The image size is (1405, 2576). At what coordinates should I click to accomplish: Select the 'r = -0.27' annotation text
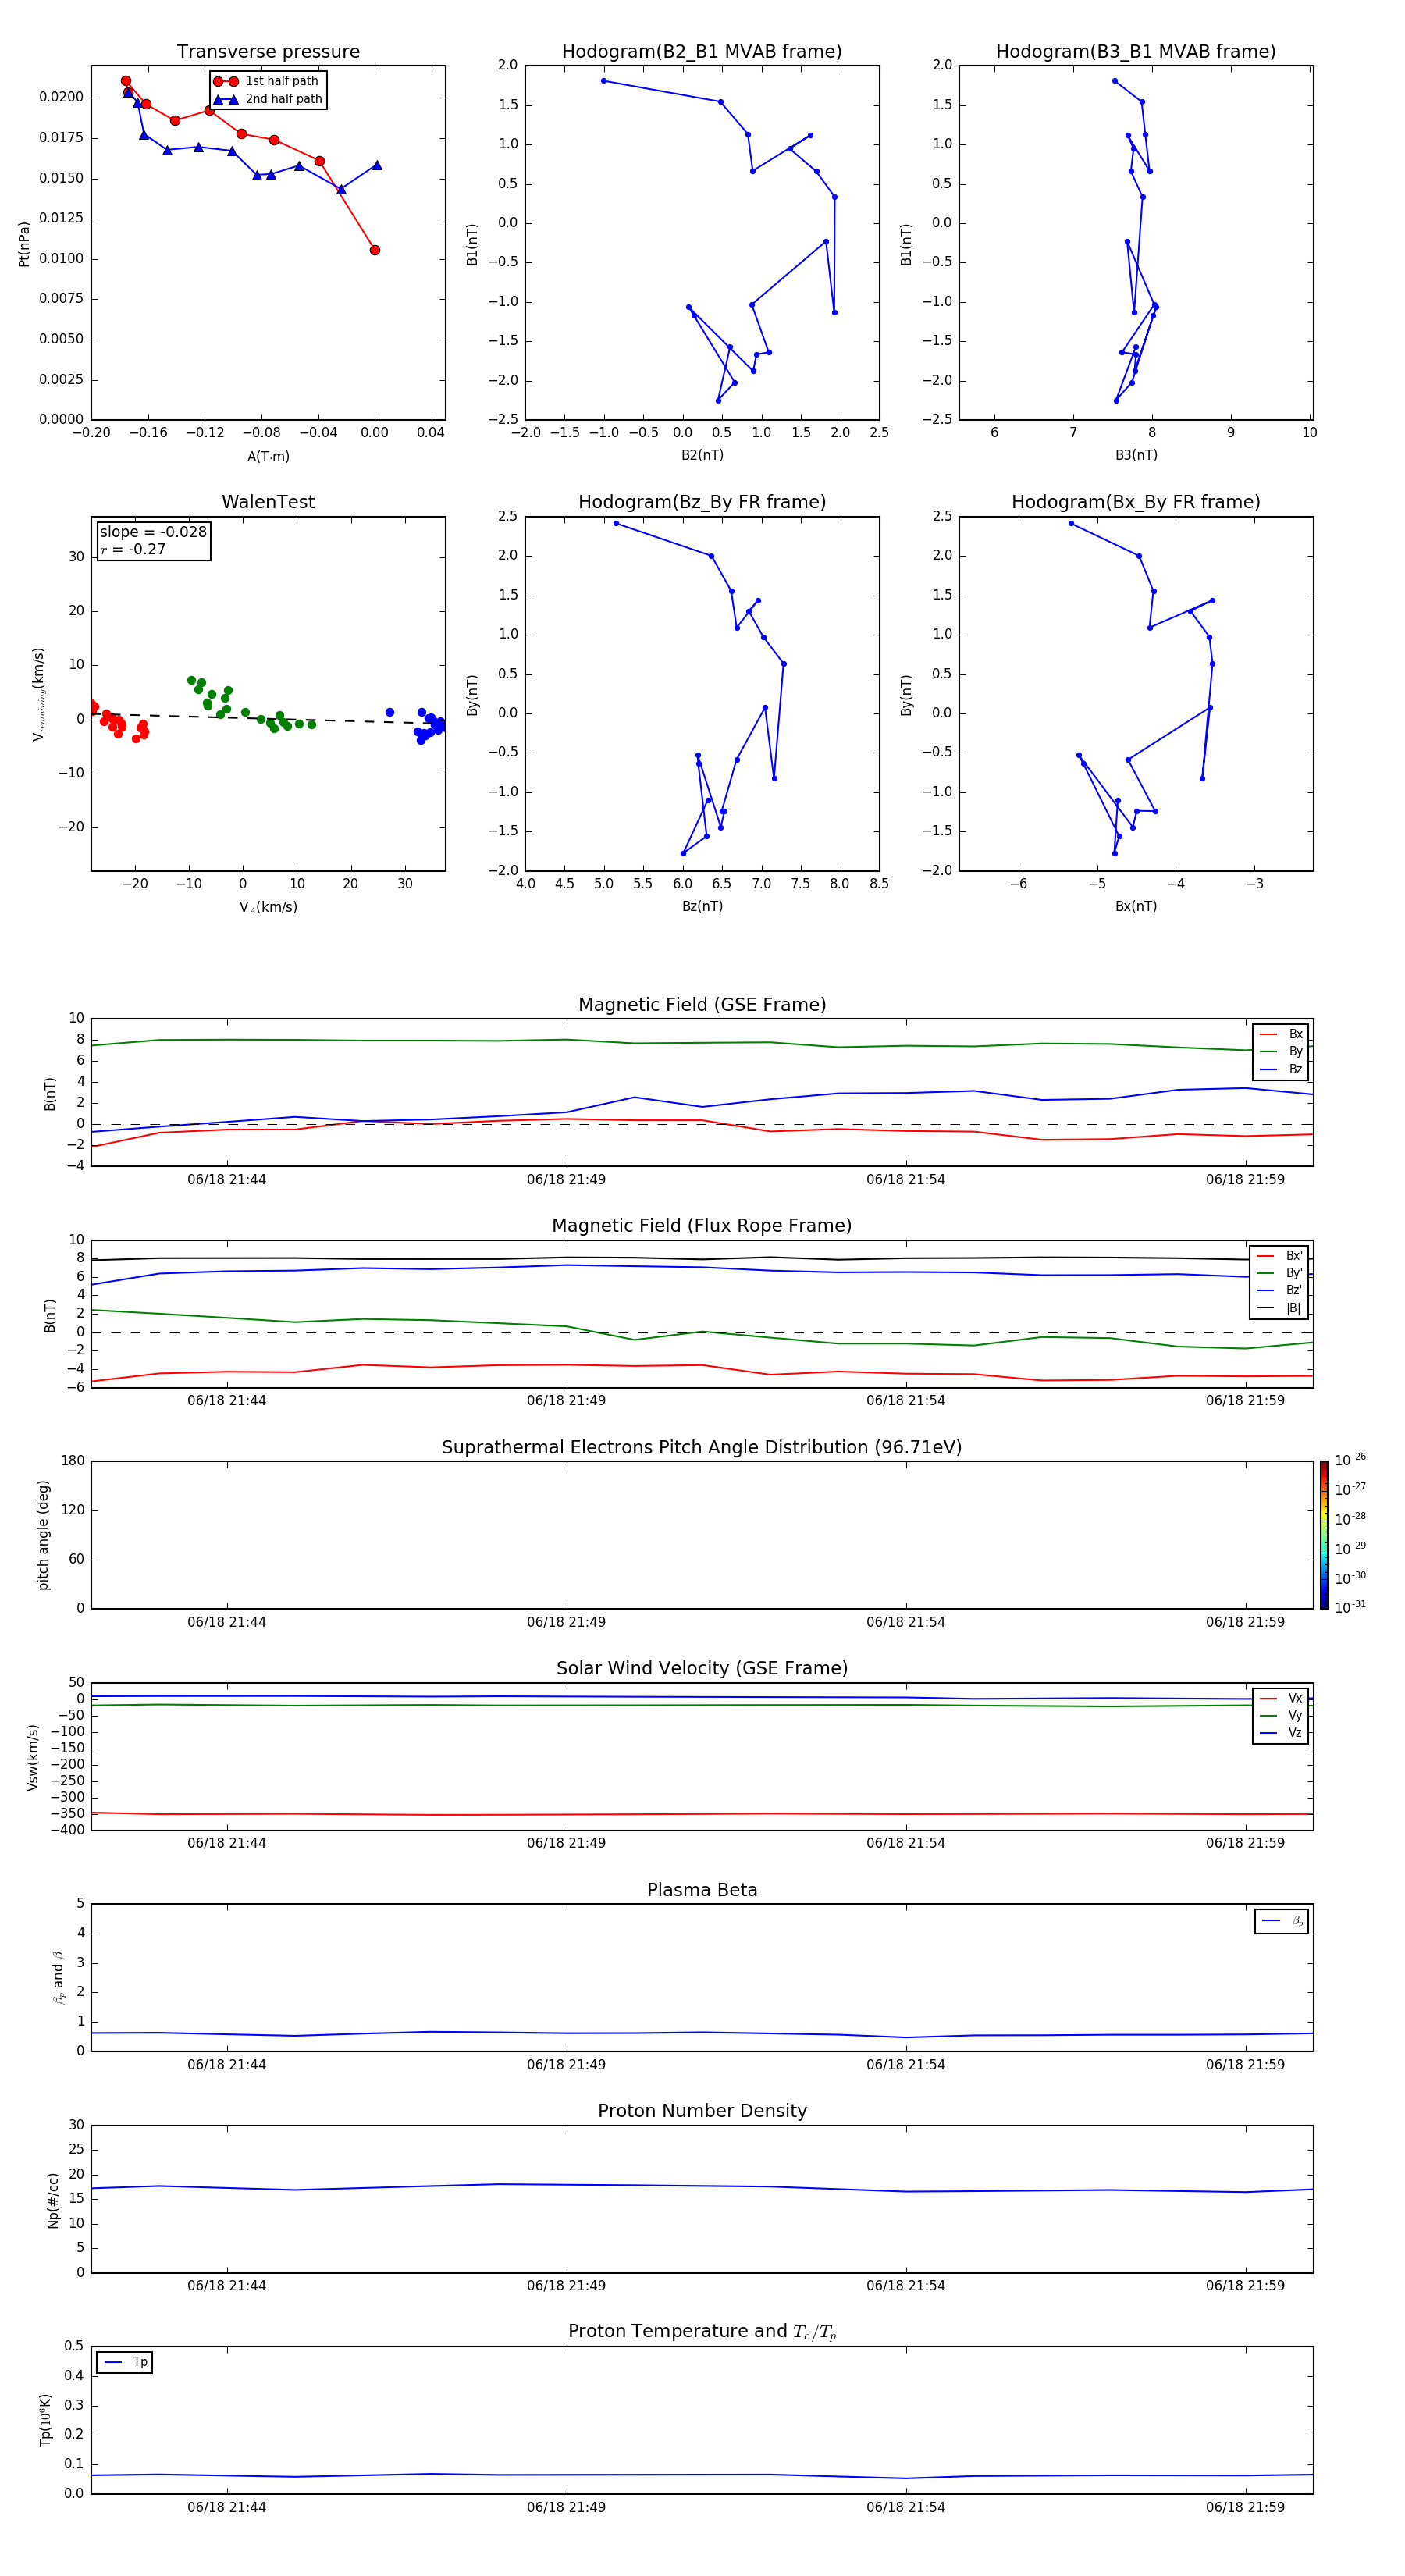click(x=133, y=550)
